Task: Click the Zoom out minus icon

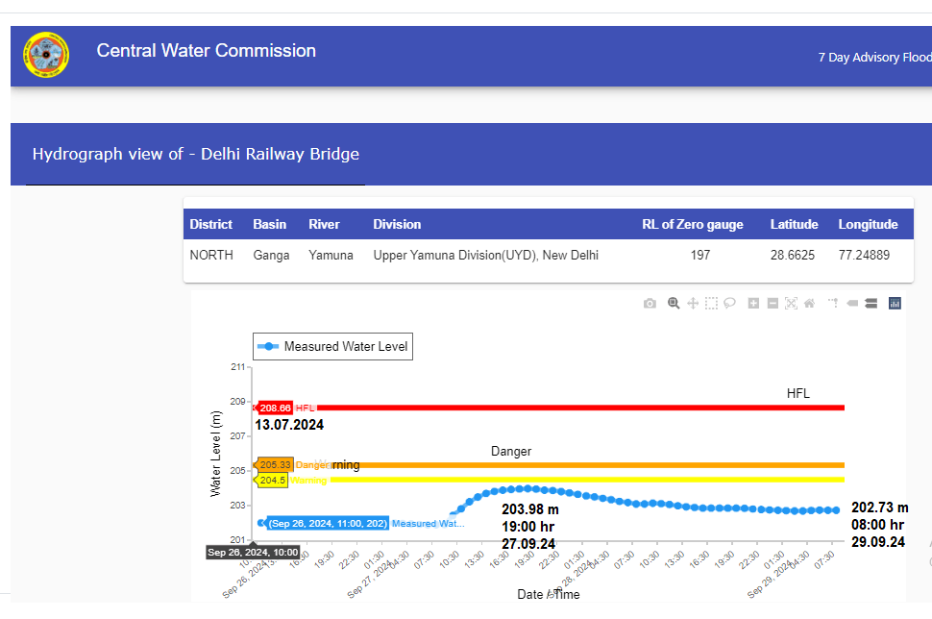Action: (773, 304)
